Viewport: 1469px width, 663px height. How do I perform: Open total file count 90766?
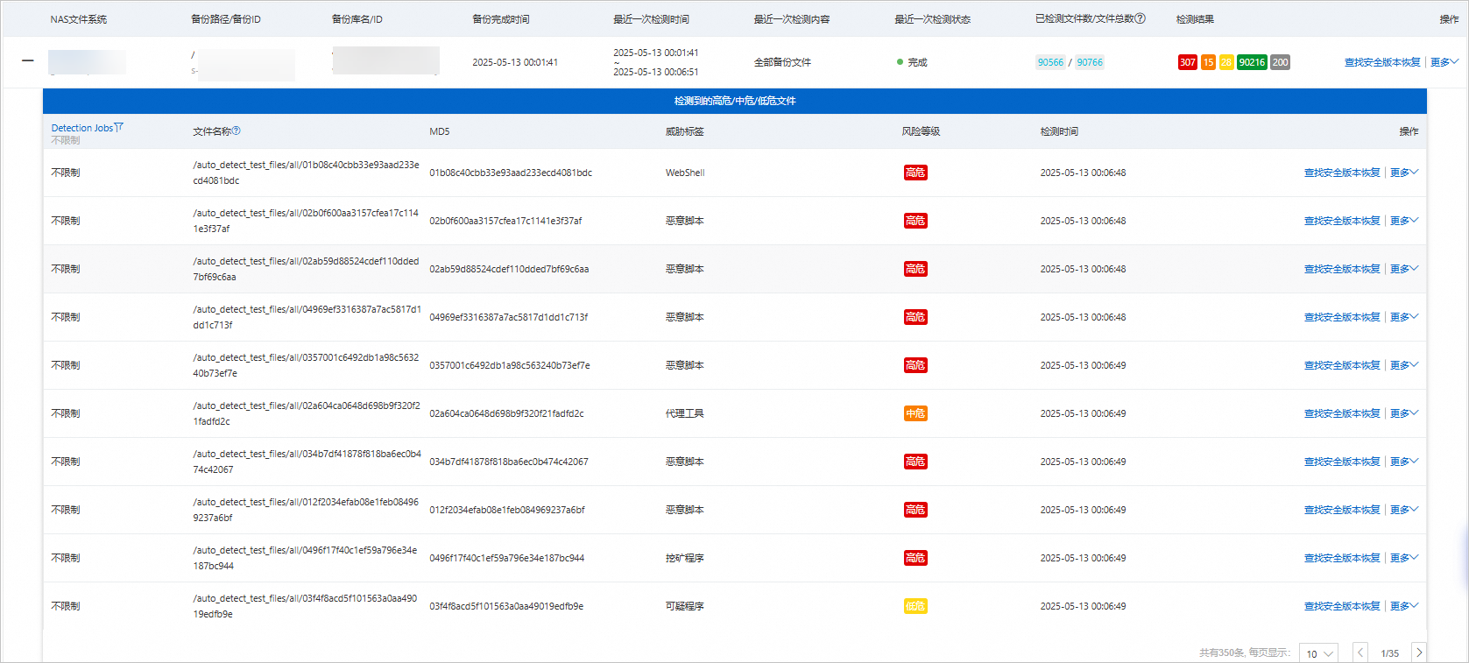tap(1090, 62)
